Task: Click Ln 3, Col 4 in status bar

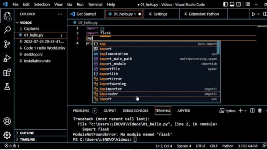Action: coord(164,146)
